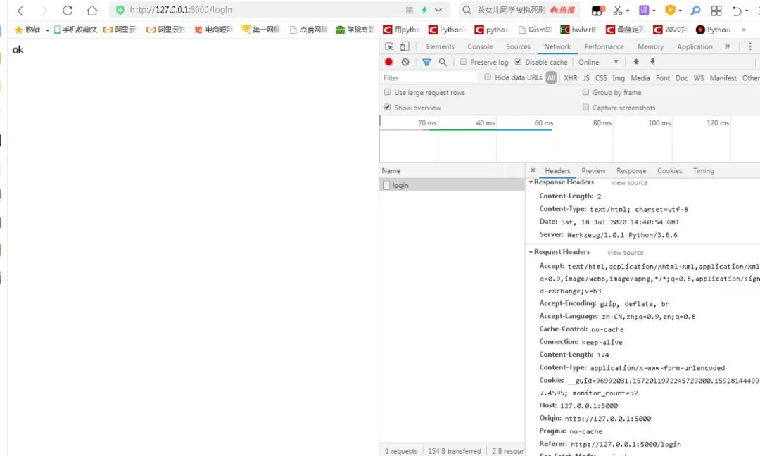Viewport: 760px width, 456px height.
Task: Click into the network Filter input field
Action: point(429,77)
